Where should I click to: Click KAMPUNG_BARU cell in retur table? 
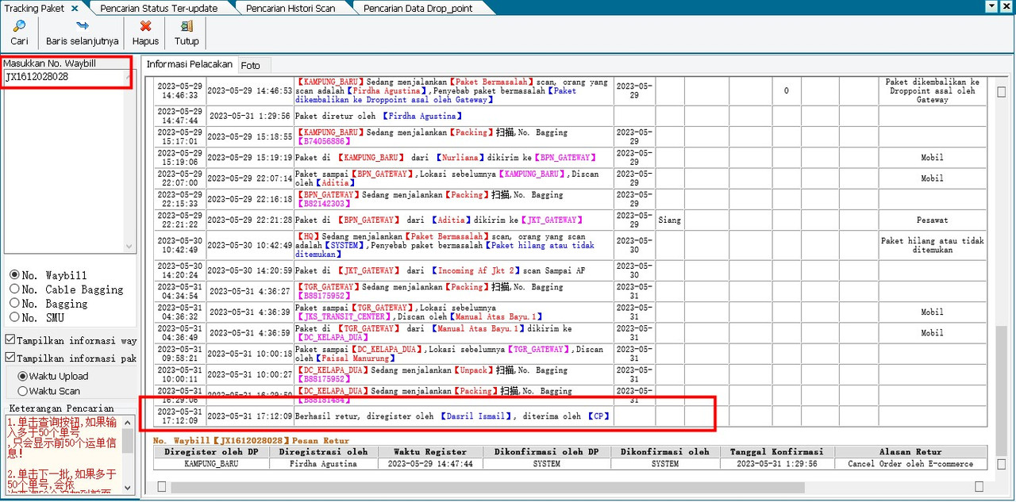pos(210,464)
